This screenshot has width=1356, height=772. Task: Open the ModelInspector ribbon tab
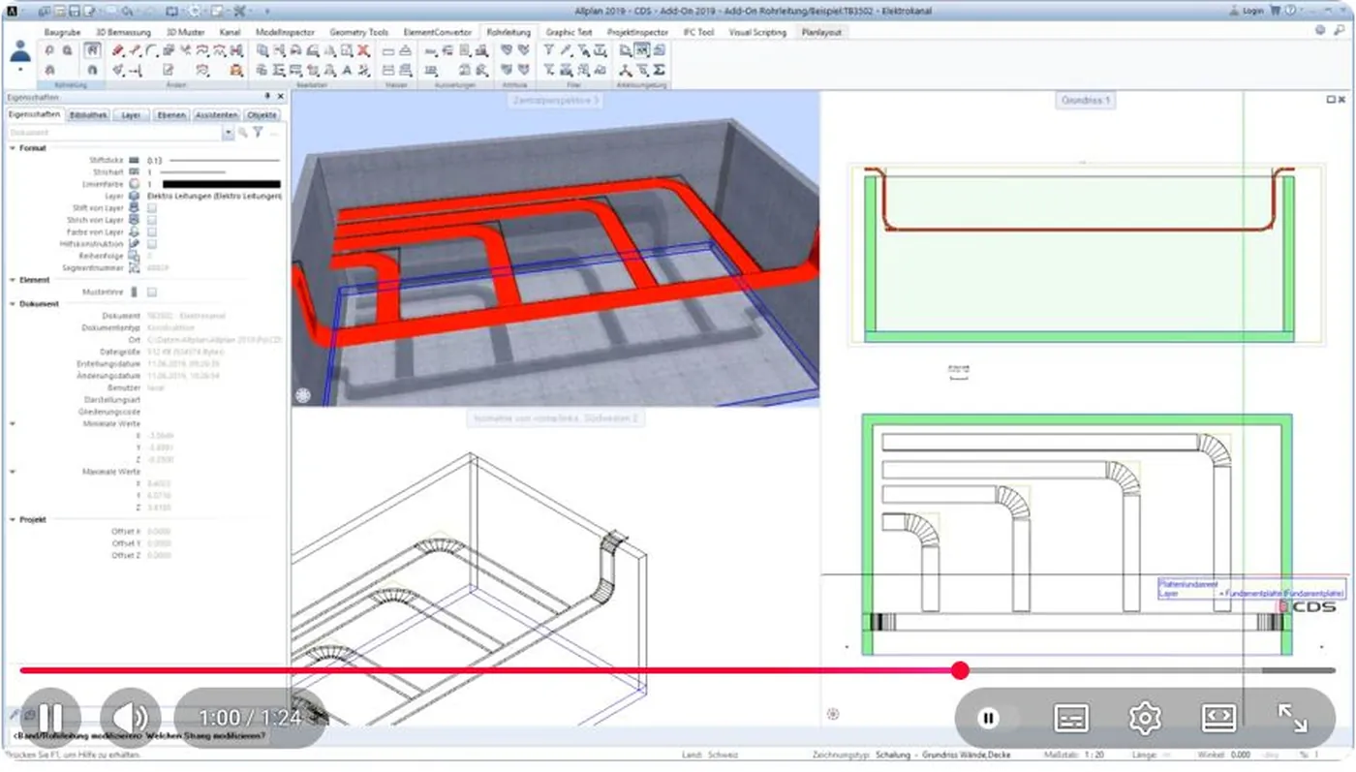tap(285, 32)
